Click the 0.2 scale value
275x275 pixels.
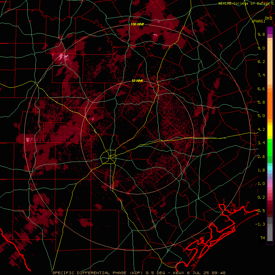tap(261, 197)
